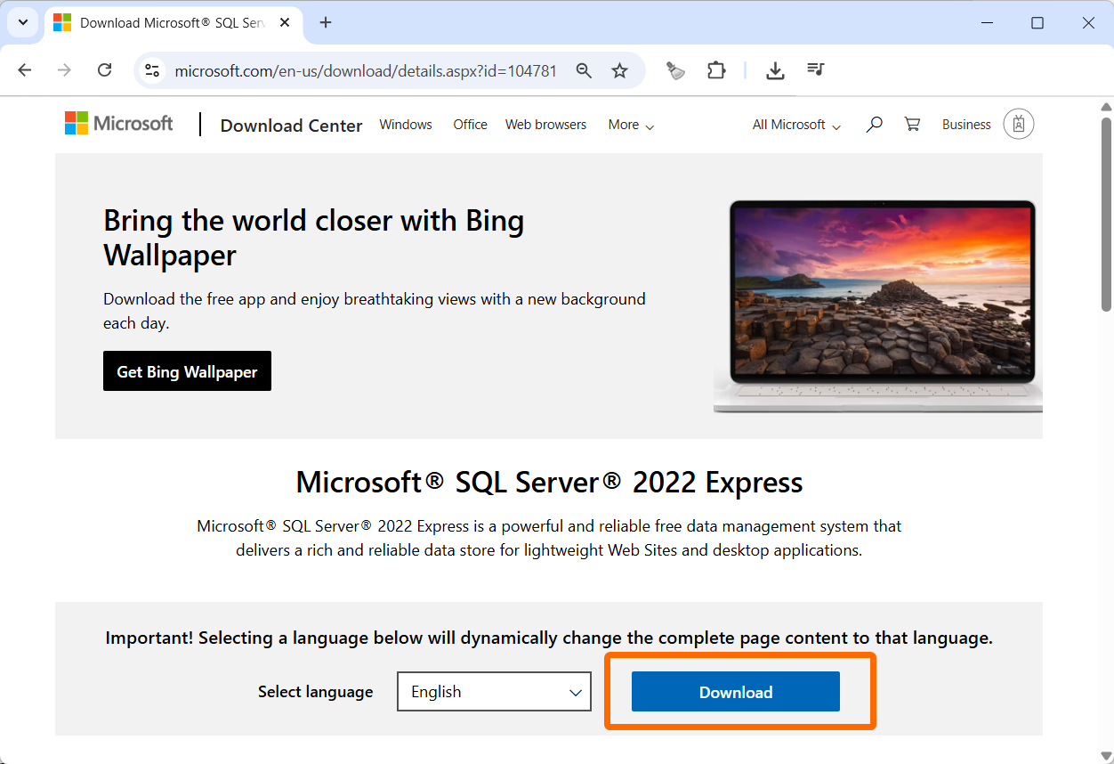Open the media control icon in toolbar
This screenshot has width=1114, height=764.
pos(815,70)
